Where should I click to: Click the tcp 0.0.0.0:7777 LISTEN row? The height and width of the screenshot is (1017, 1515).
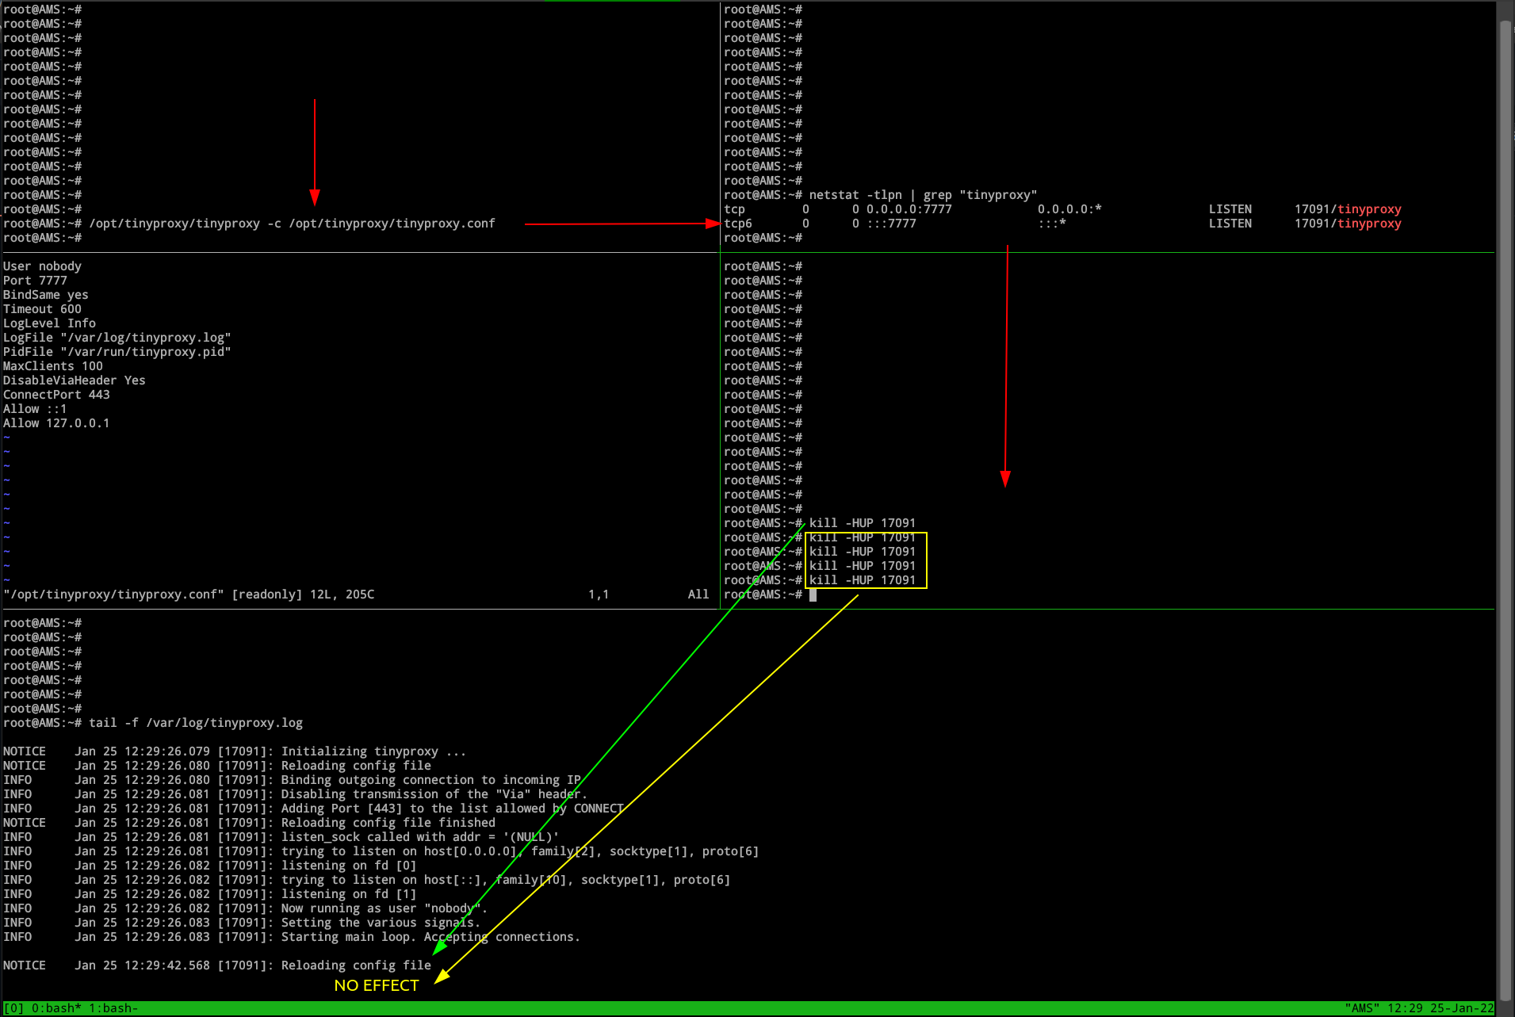tap(1062, 209)
